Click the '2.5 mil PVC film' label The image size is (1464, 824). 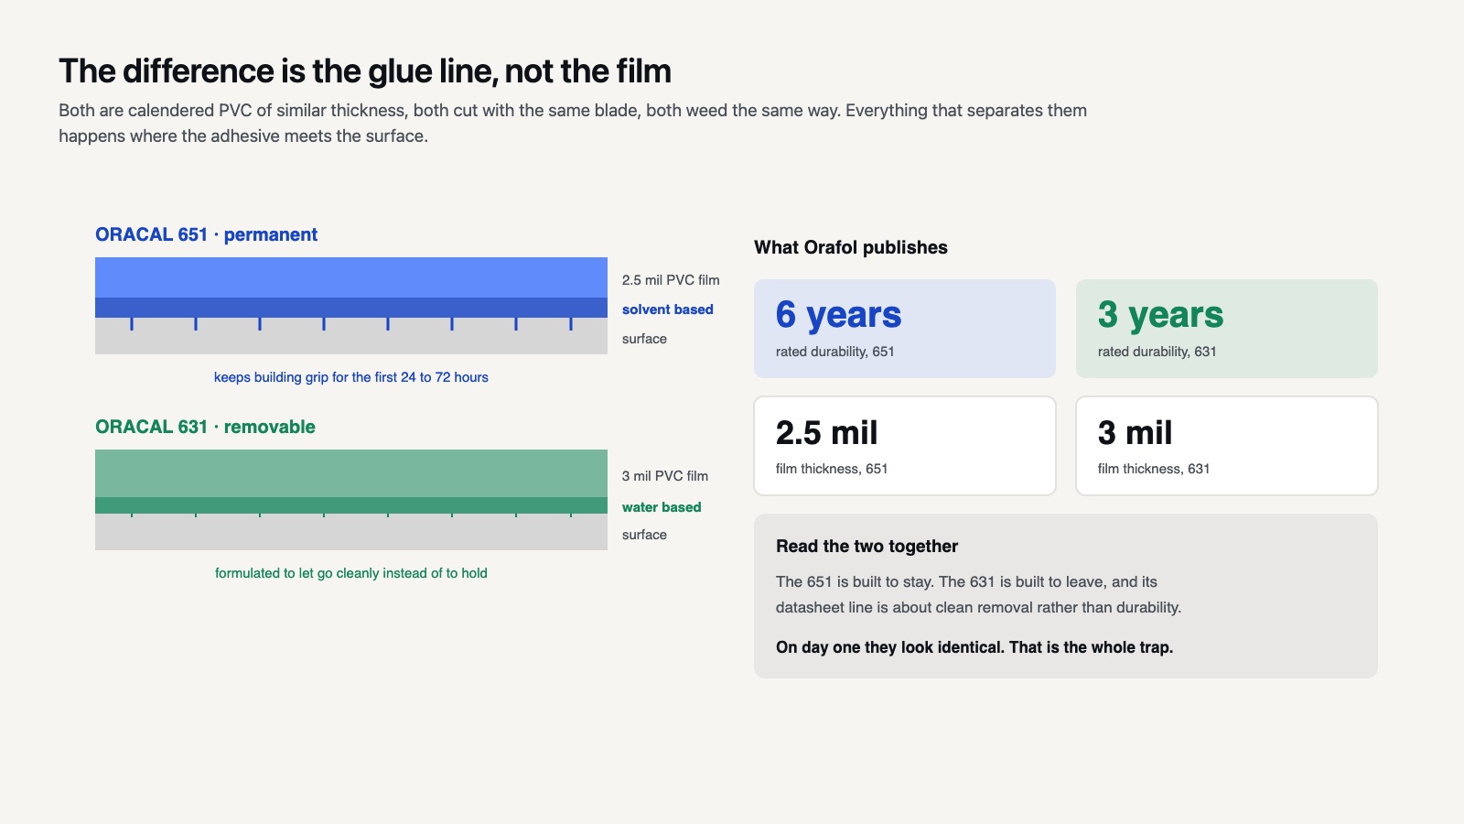(x=671, y=280)
